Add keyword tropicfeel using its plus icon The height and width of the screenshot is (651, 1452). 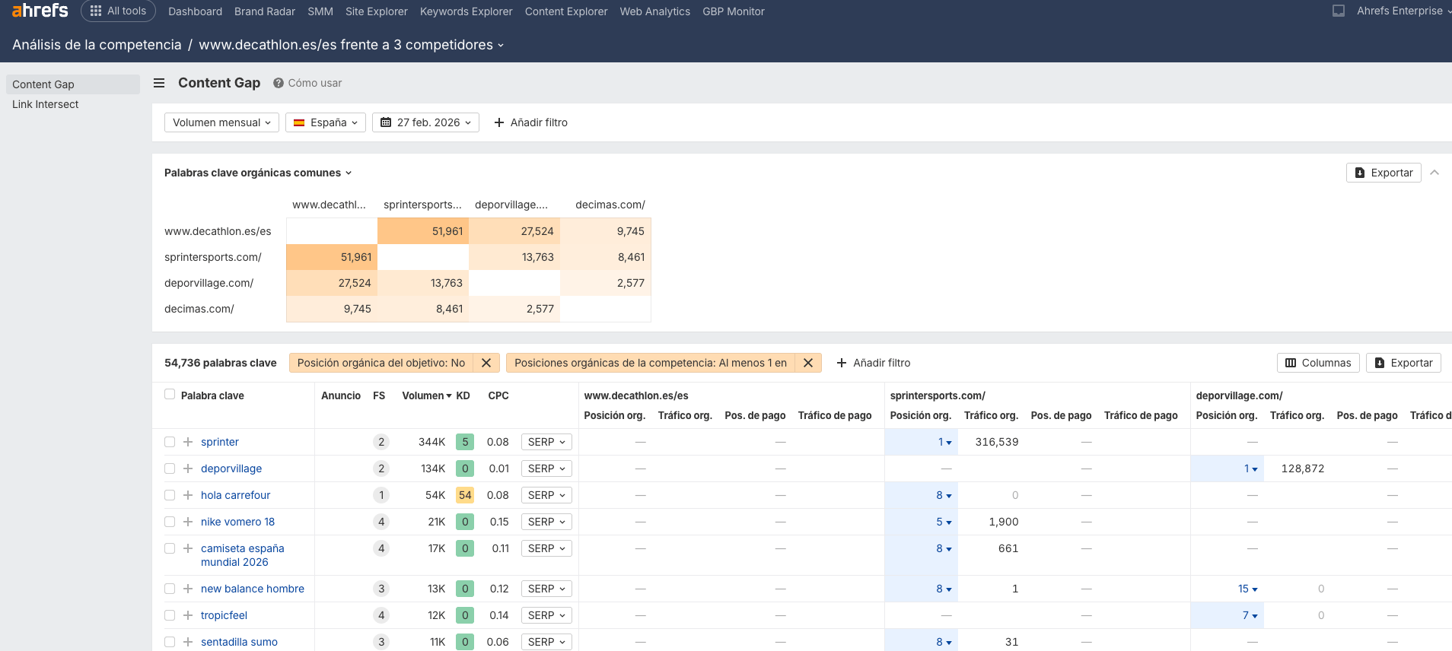(x=188, y=615)
